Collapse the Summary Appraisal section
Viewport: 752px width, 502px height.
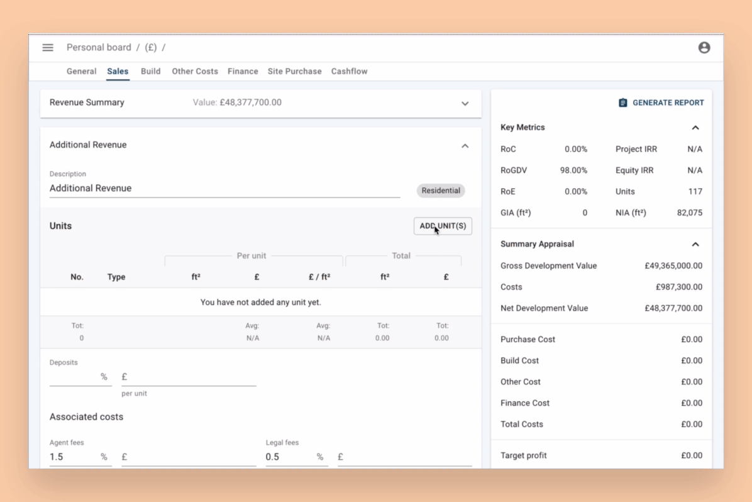[x=695, y=244]
